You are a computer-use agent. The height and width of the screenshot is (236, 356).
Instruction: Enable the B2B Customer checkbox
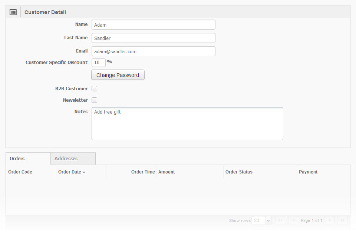pyautogui.click(x=95, y=88)
